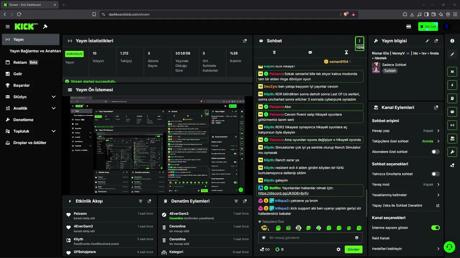The height and width of the screenshot is (258, 460).
Task: Click the speech bubble icon in chat toolbar
Action: tap(310, 52)
